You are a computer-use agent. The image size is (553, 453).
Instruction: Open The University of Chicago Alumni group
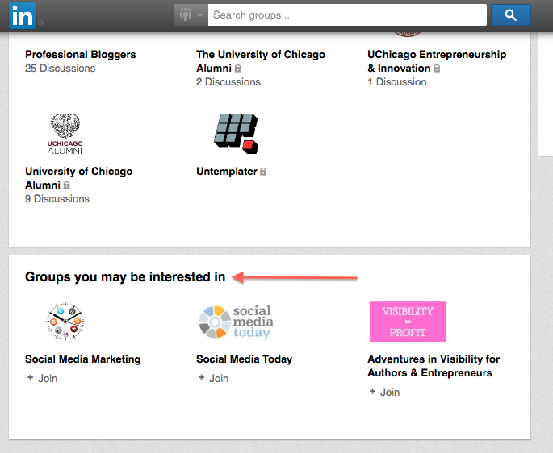coord(261,61)
